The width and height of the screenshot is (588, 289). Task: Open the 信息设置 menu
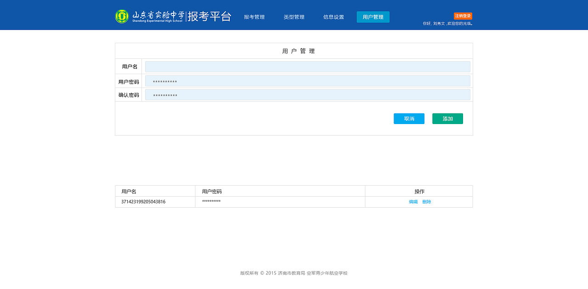(333, 17)
